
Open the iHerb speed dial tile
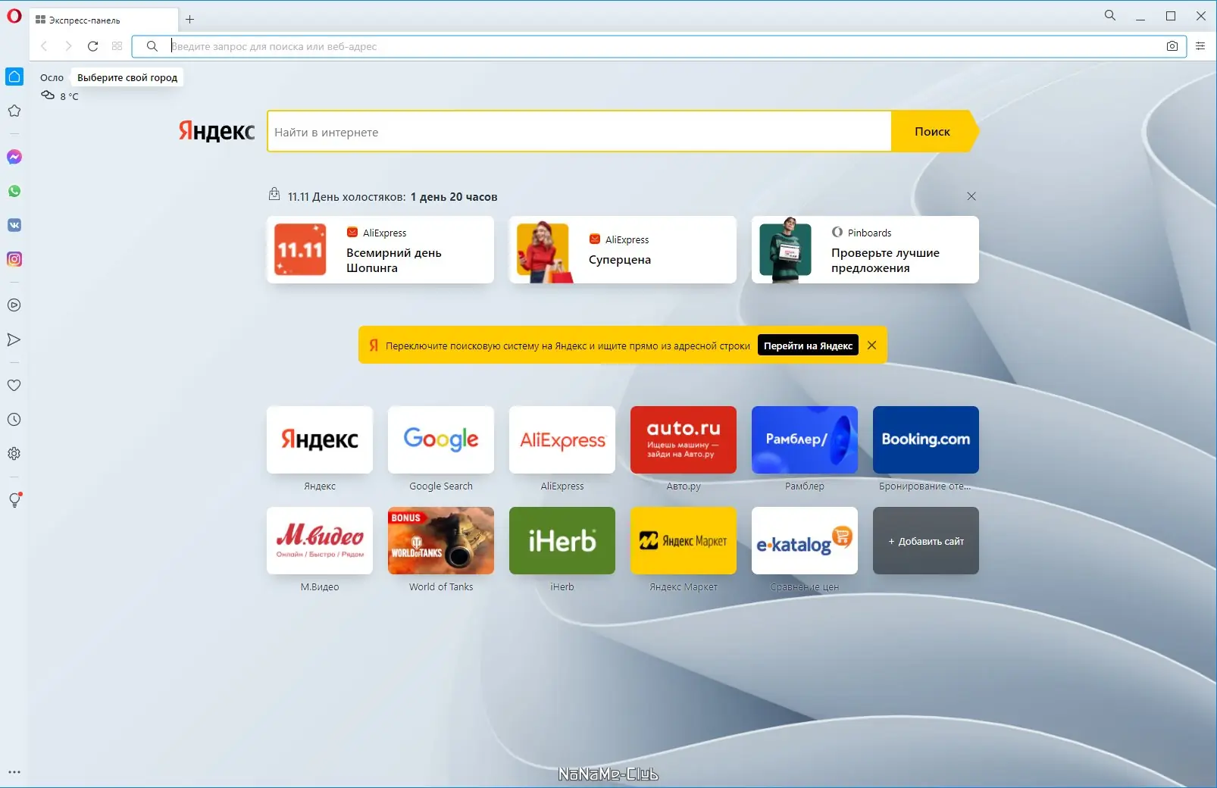coord(562,541)
